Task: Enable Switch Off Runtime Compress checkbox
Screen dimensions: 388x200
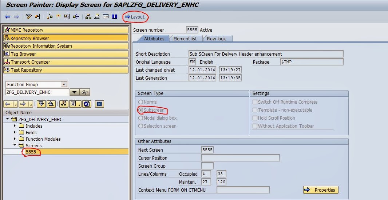Action: 255,102
